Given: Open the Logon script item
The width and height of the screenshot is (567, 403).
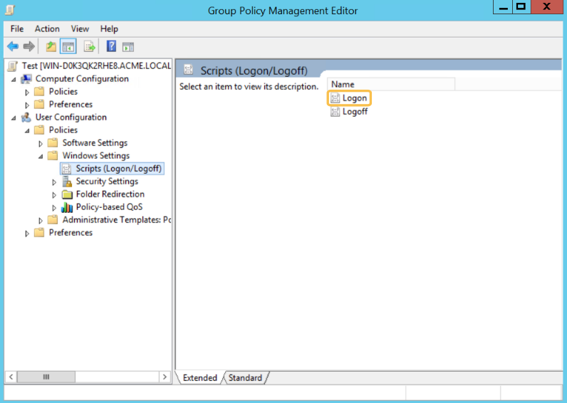Looking at the screenshot, I should (354, 98).
